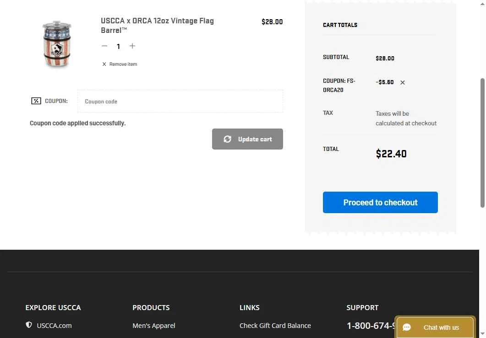This screenshot has height=338, width=486.
Task: Select 'Taxes will be calculated at checkout' text
Action: click(x=406, y=118)
